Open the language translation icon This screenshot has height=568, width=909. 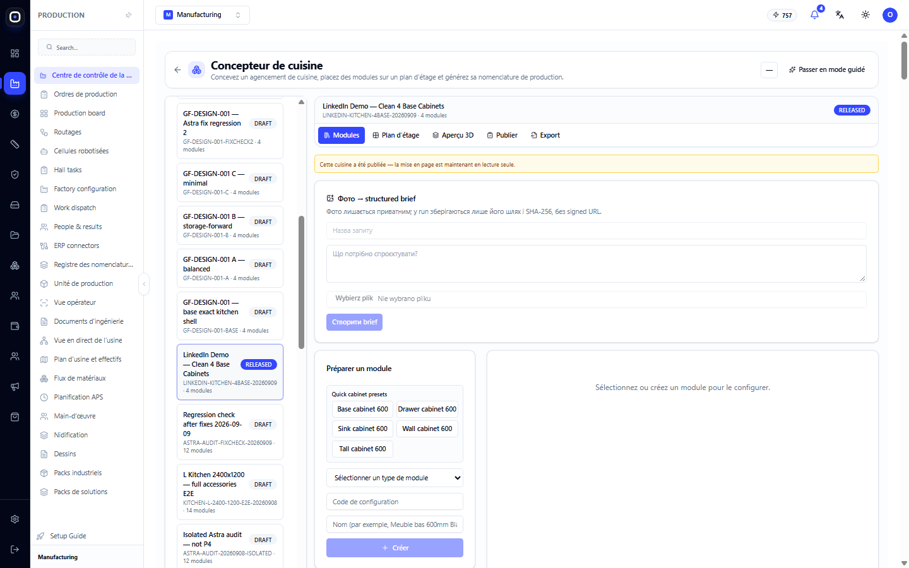click(840, 15)
